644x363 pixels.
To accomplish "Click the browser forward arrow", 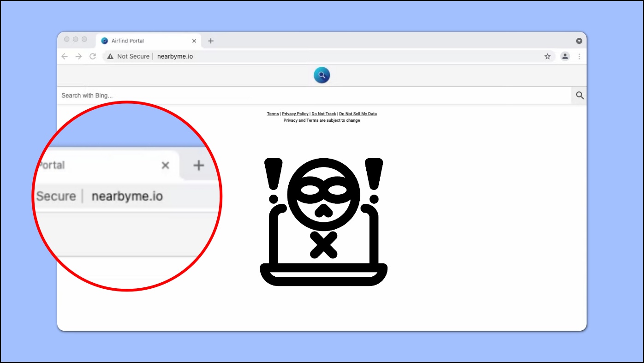I will (x=78, y=56).
